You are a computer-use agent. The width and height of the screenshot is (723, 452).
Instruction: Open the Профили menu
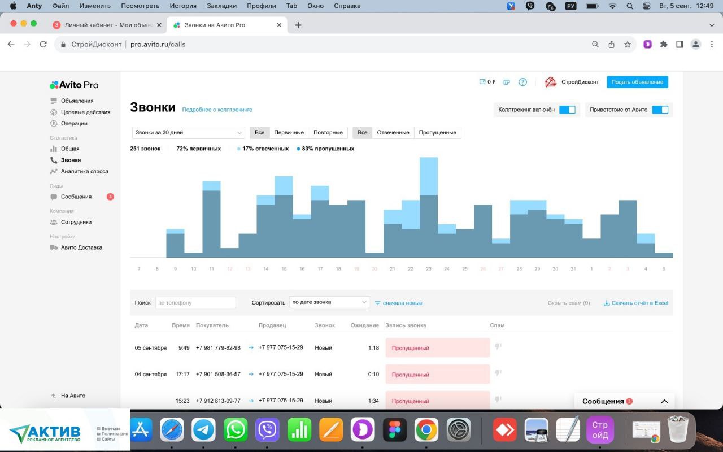262,6
